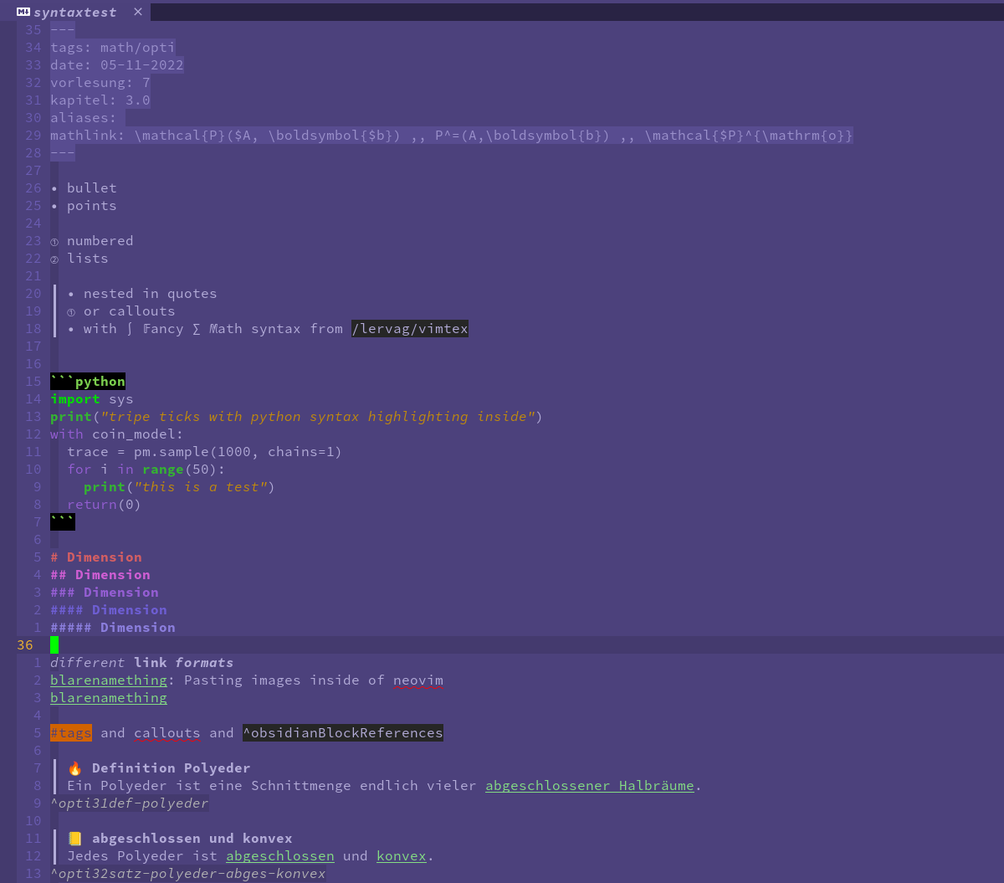Viewport: 1004px width, 883px height.
Task: Click the ^opti31def-polyeder block reference
Action: pos(130,803)
